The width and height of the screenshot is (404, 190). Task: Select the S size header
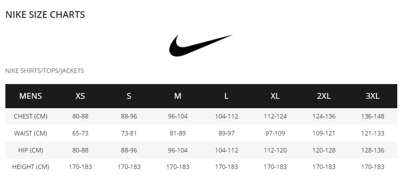(x=129, y=96)
